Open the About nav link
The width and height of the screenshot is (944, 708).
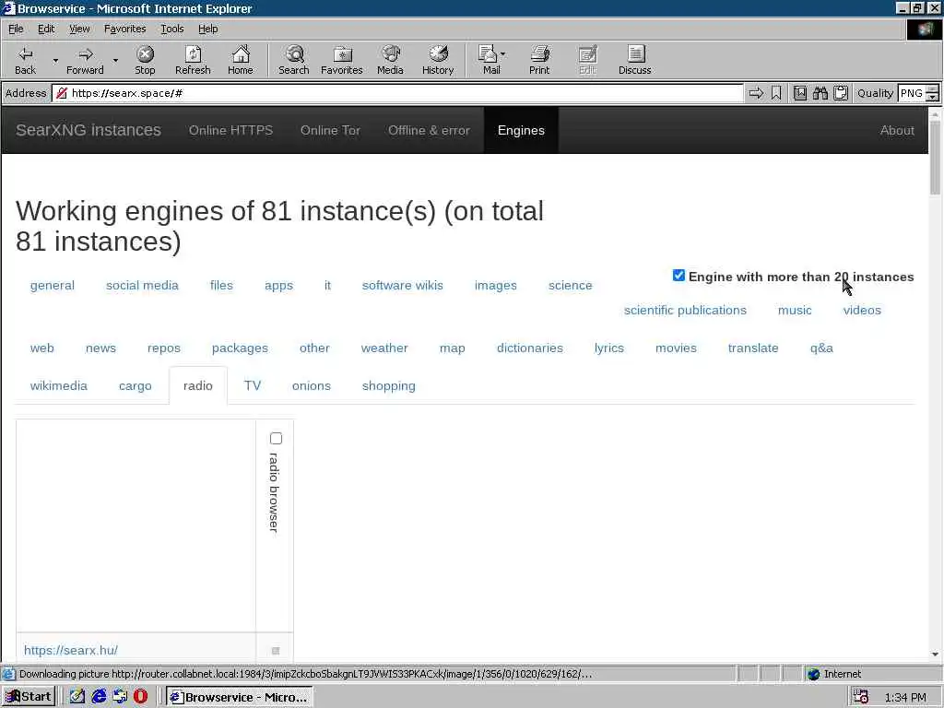coord(896,130)
